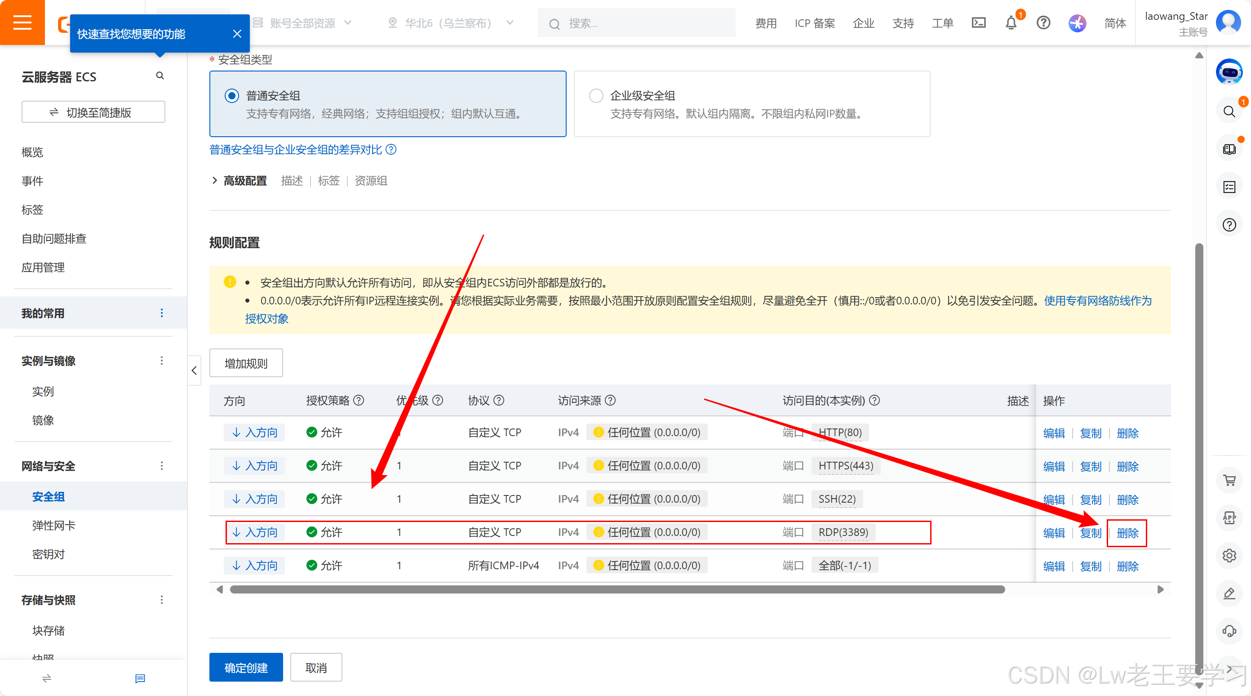This screenshot has height=696, width=1251.
Task: Collapse the left sidebar arrow
Action: click(194, 370)
